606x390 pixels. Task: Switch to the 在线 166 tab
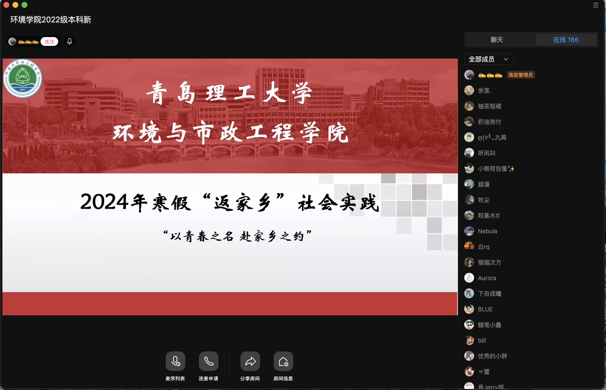pyautogui.click(x=566, y=40)
